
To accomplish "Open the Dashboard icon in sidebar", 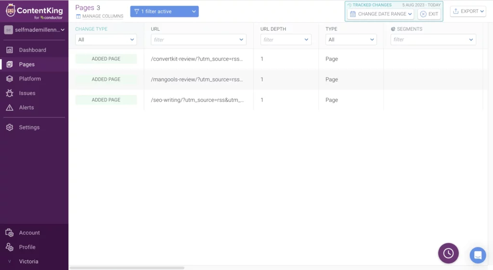I will (x=10, y=50).
